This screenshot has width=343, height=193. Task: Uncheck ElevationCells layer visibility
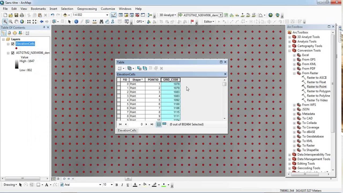(13, 44)
